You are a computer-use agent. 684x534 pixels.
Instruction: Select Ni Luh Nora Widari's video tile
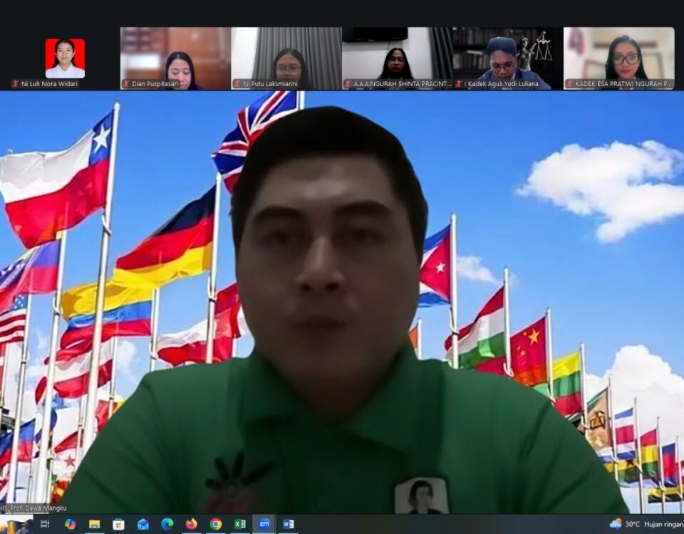point(65,58)
